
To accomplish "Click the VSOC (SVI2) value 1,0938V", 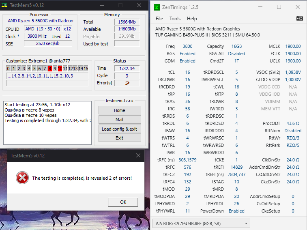I will click(293, 72).
